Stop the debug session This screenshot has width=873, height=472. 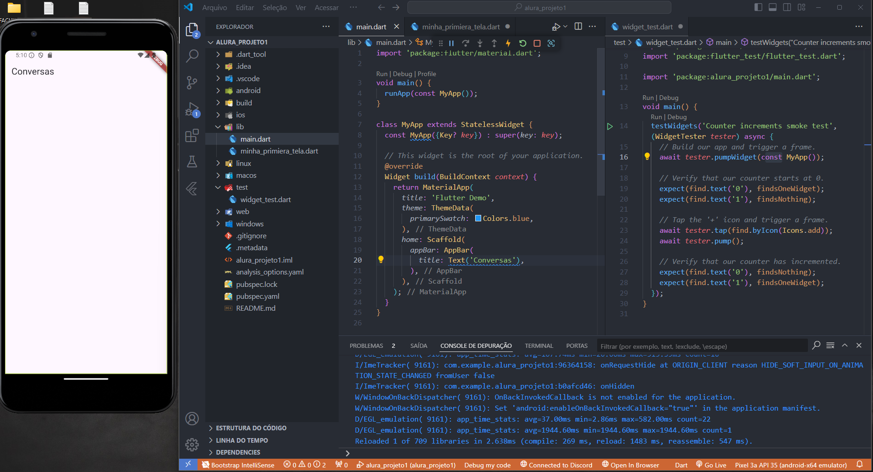coord(537,43)
